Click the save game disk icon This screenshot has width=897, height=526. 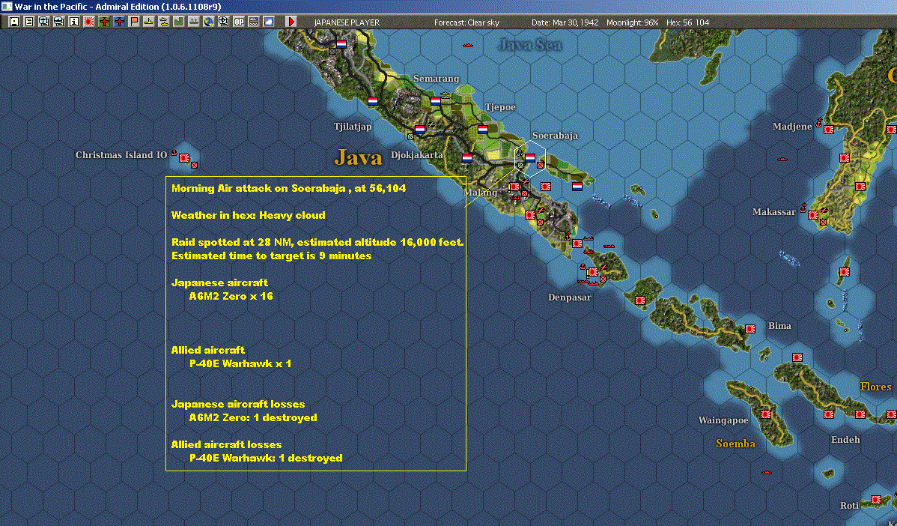point(14,22)
